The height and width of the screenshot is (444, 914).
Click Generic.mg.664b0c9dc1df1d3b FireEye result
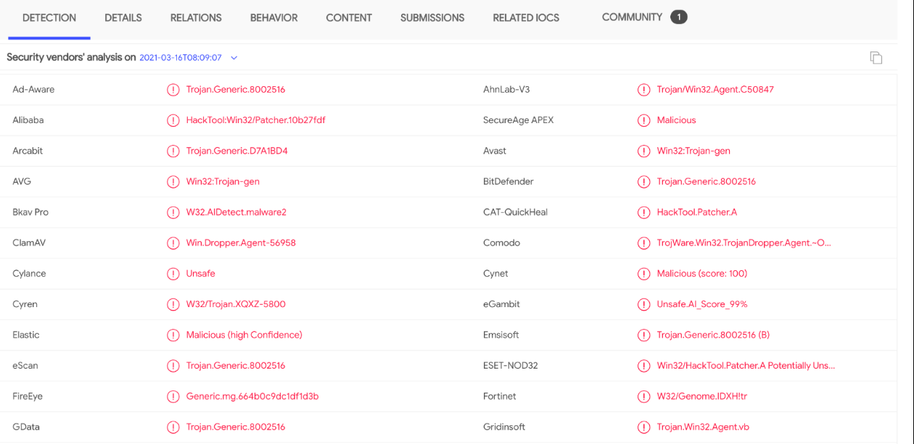coord(252,396)
